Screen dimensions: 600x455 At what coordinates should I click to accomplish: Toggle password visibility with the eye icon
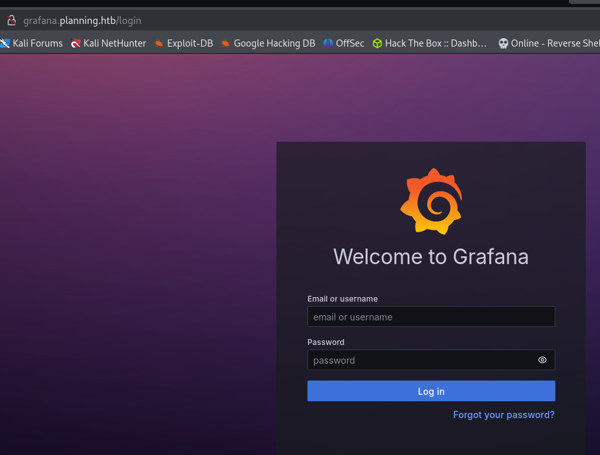(x=542, y=361)
